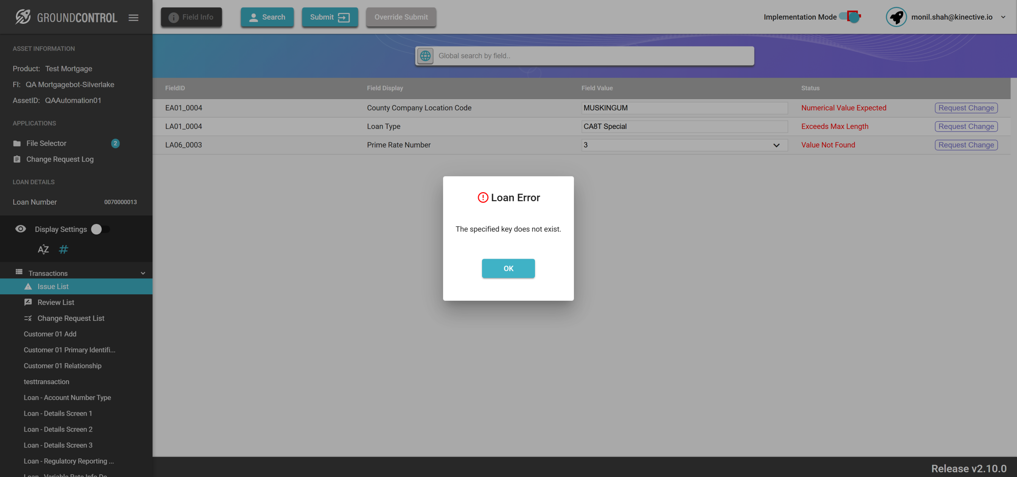The image size is (1017, 477).
Task: Click Request Change for Loan Type row
Action: (x=966, y=126)
